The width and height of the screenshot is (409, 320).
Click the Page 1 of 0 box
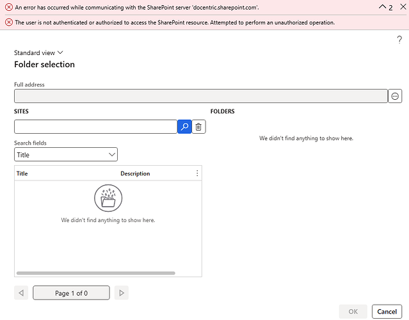pyautogui.click(x=71, y=293)
